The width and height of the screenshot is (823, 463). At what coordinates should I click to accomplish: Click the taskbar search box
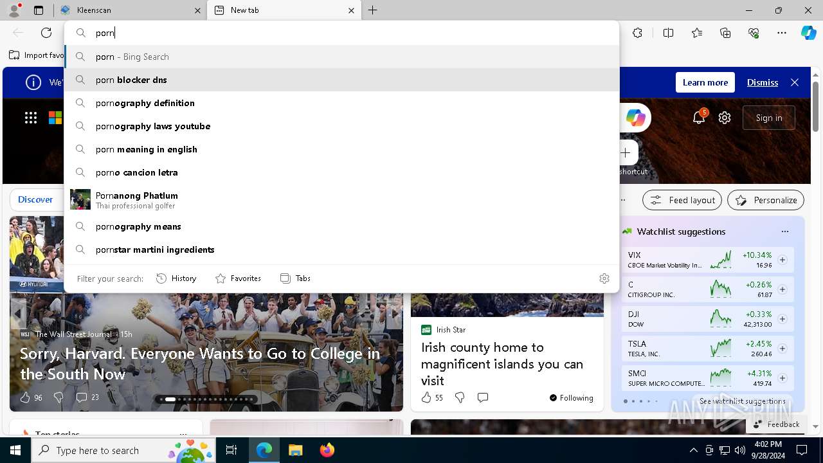coord(123,450)
